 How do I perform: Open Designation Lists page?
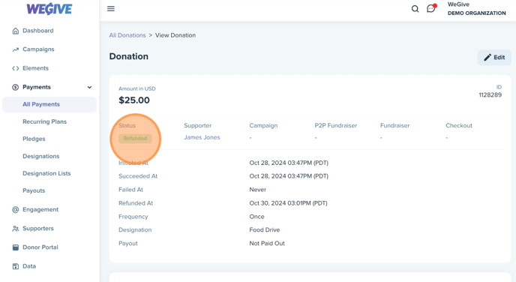click(x=46, y=173)
